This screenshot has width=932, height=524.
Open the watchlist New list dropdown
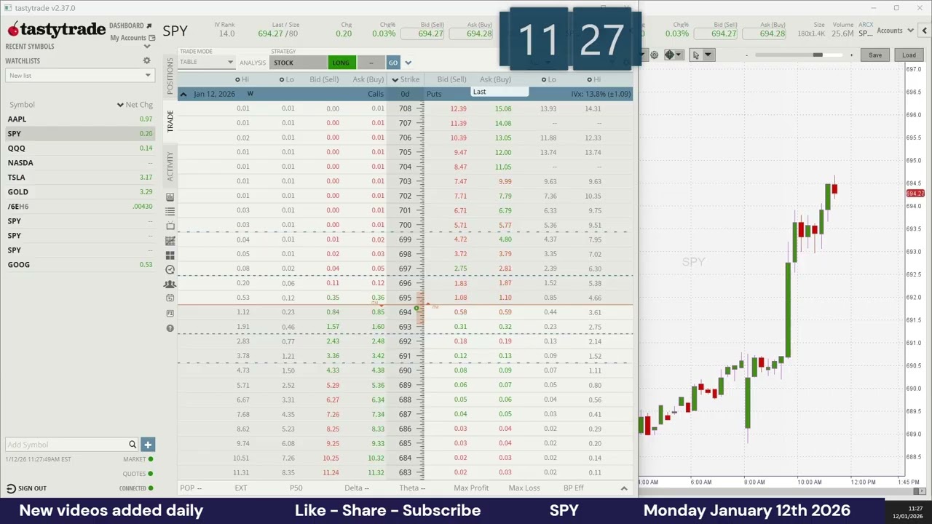[x=79, y=76]
